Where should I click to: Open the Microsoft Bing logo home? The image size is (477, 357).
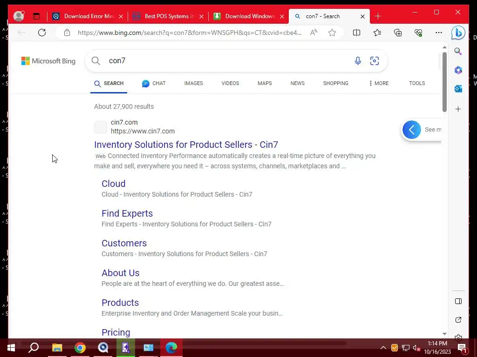click(48, 61)
